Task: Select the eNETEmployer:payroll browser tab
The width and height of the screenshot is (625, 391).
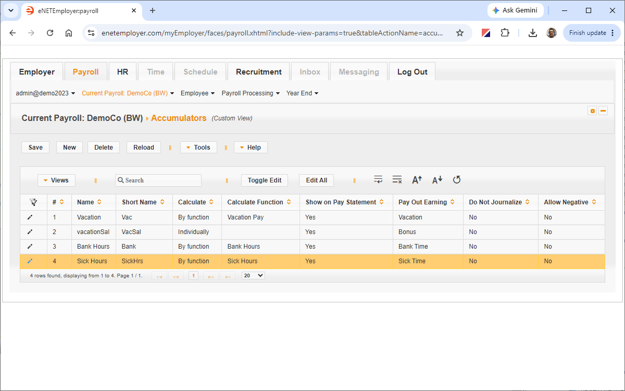Action: [x=81, y=10]
